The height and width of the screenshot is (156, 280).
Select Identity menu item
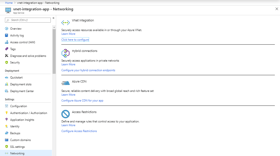tap(15, 126)
